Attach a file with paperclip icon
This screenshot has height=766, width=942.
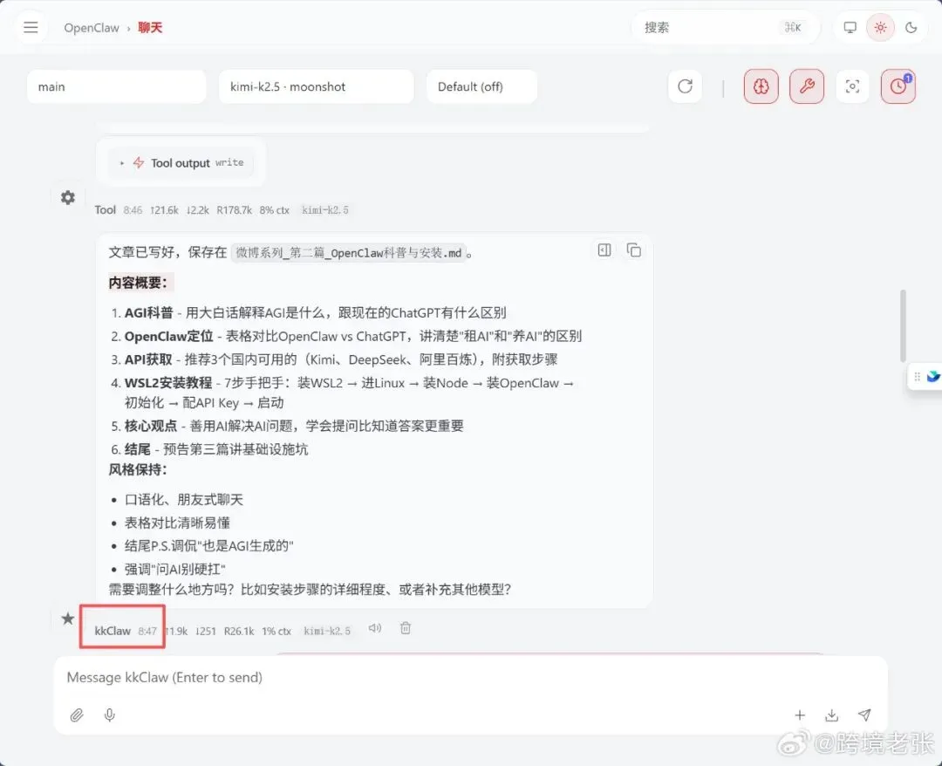[76, 715]
